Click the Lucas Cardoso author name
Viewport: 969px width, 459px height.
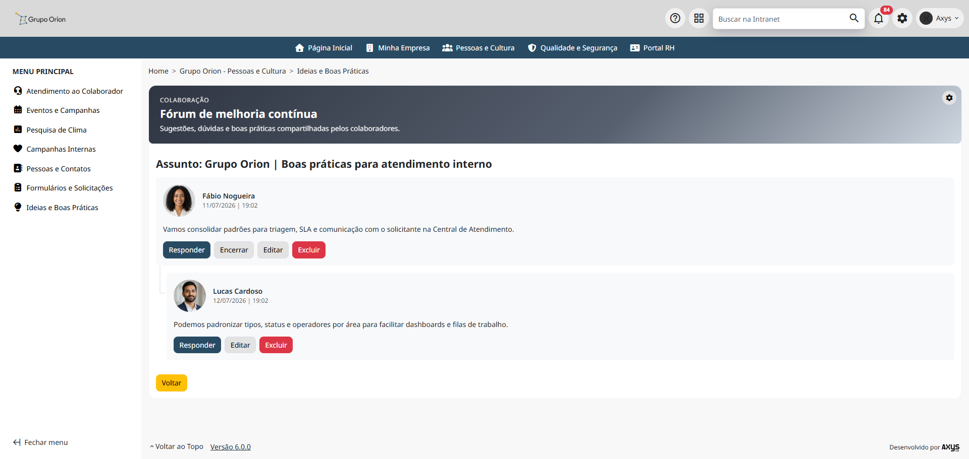click(238, 291)
